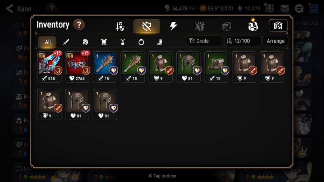Image resolution: width=324 pixels, height=182 pixels.
Task: Switch to the lightning bolt category tab
Action: tap(173, 26)
